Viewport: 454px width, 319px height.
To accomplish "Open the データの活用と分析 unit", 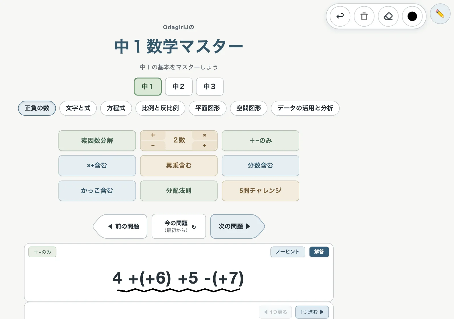I will point(305,108).
